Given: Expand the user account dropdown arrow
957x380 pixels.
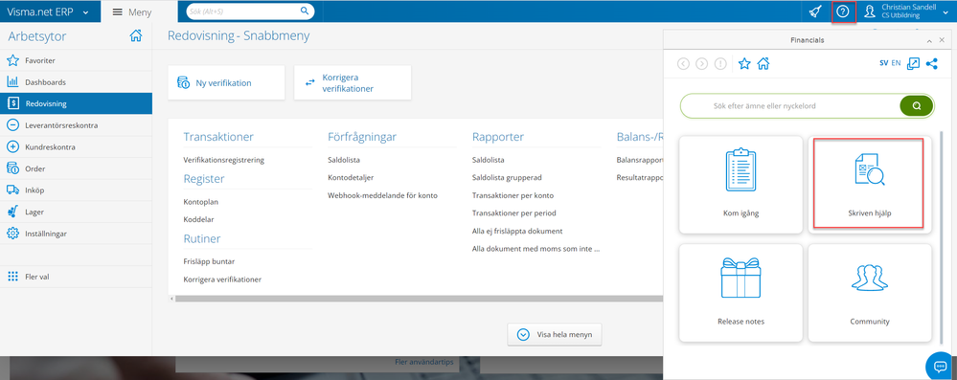Looking at the screenshot, I should [x=946, y=11].
